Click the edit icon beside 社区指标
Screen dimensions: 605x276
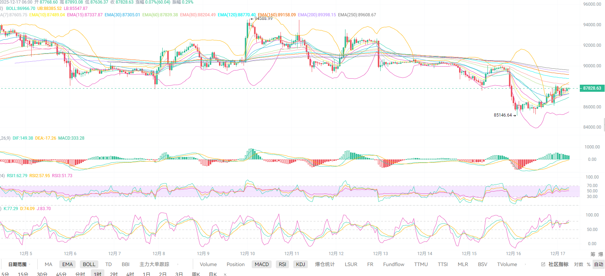click(543, 264)
